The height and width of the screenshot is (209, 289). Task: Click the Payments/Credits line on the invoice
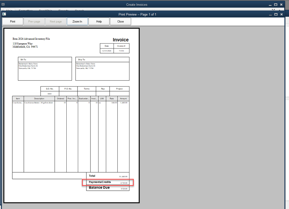tap(108, 182)
